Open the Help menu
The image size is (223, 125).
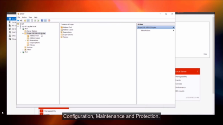36,17
